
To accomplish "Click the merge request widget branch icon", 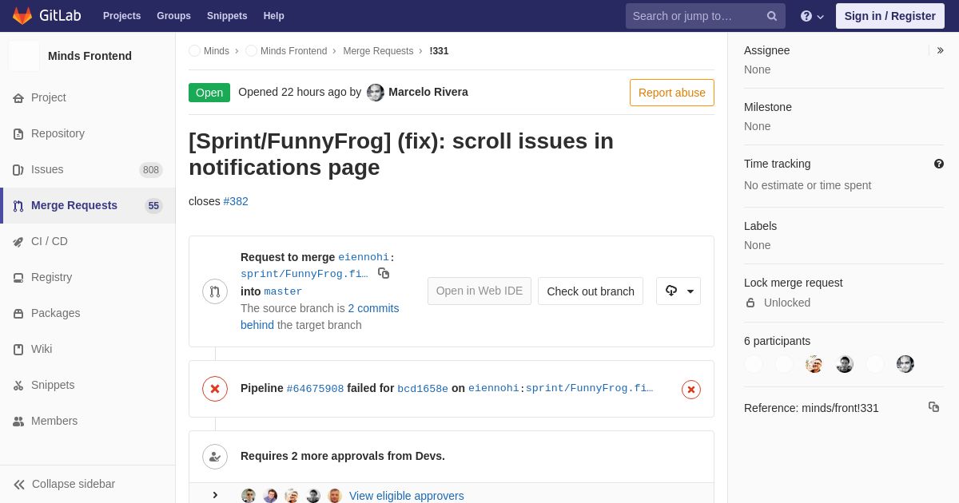I will click(x=215, y=291).
